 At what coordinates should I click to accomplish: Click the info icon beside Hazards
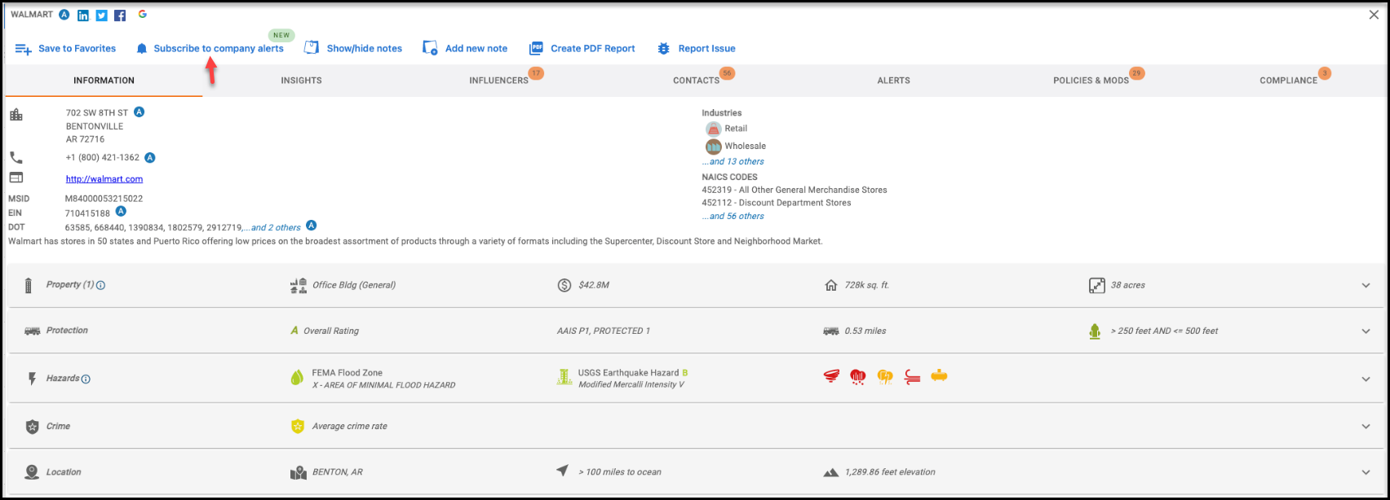86,379
